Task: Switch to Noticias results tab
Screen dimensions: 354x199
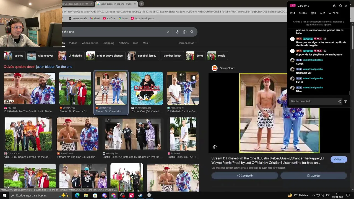Action: 124,43
